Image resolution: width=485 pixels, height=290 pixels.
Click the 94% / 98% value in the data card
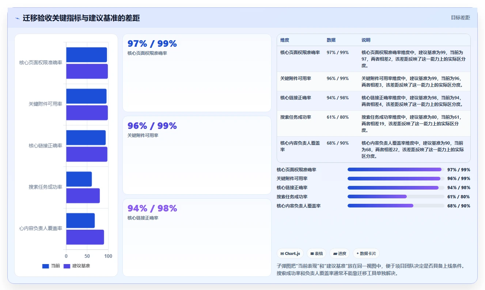pos(152,209)
